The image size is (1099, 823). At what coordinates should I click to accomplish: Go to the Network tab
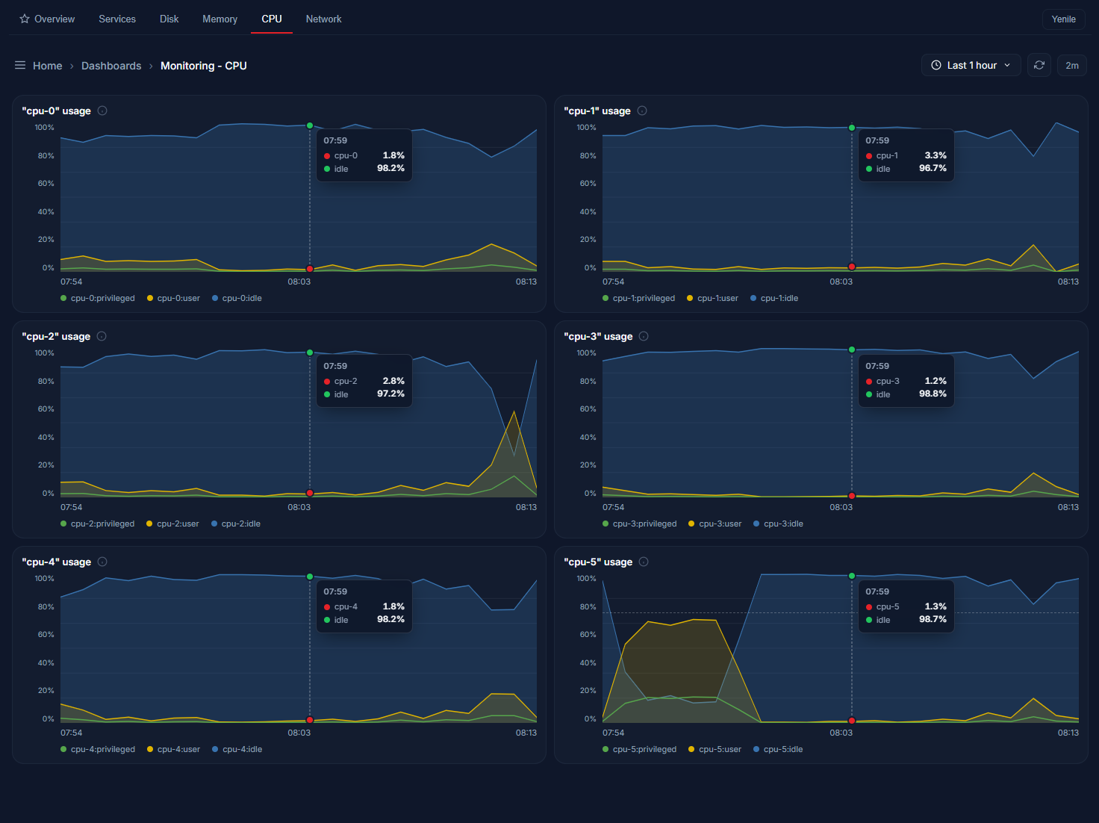(323, 19)
